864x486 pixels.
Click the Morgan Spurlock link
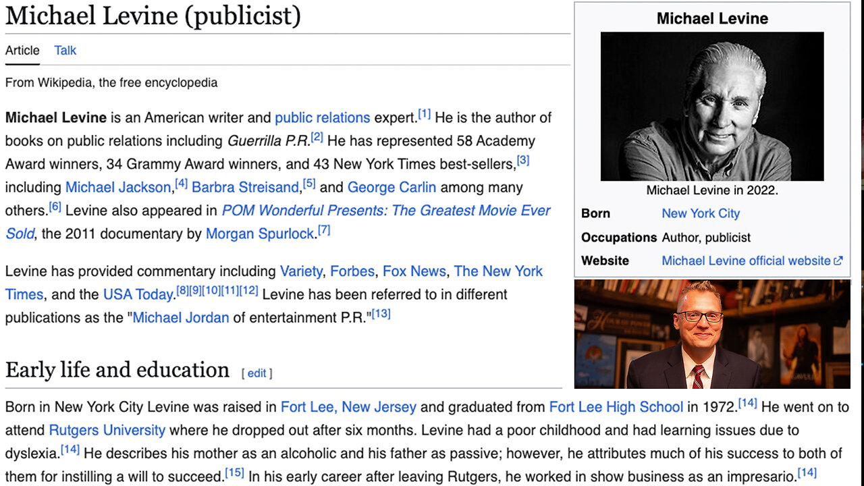260,234
